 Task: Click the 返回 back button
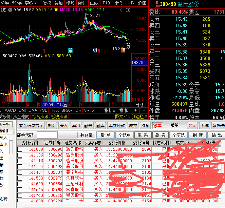(142, 3)
